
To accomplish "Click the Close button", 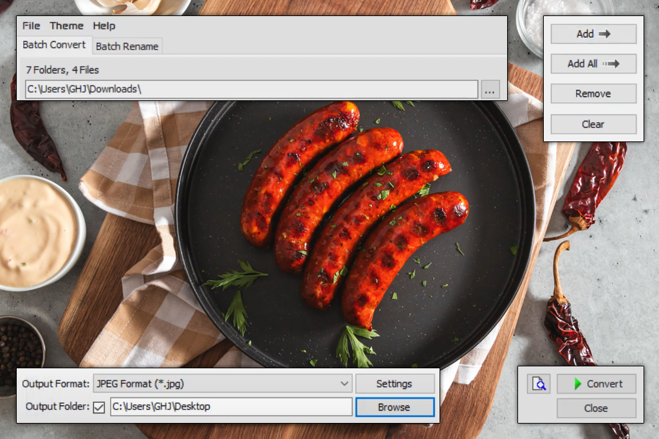I will click(x=597, y=408).
